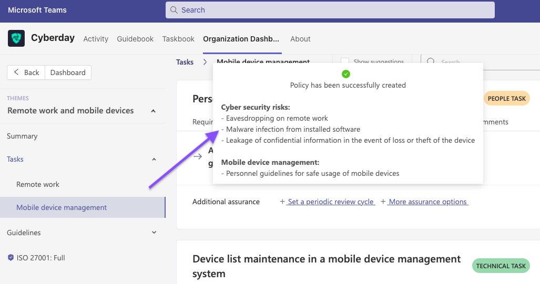Open the Activity tab
The height and width of the screenshot is (284, 540).
coord(96,39)
